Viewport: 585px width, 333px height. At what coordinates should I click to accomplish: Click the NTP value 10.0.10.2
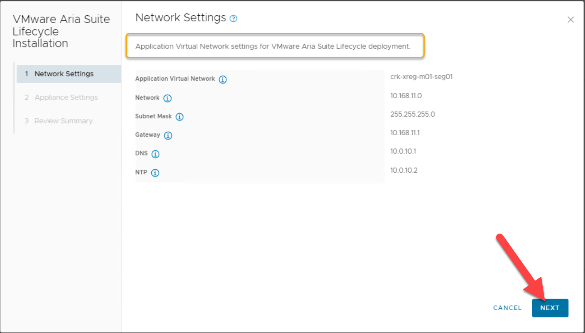click(404, 170)
